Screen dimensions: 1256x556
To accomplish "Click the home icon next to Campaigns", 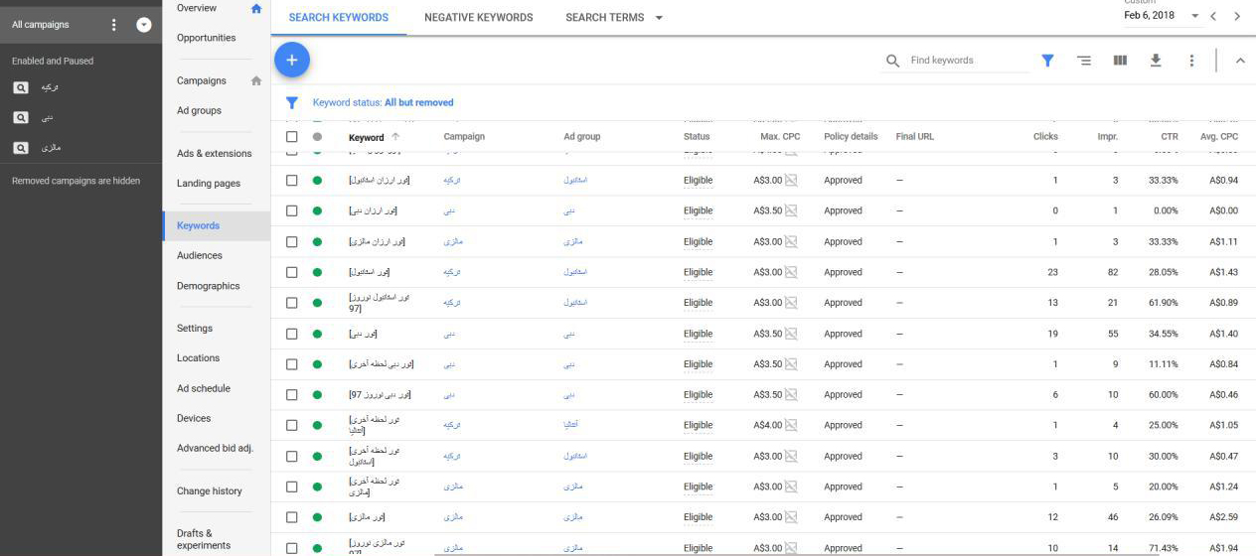I will pos(256,80).
